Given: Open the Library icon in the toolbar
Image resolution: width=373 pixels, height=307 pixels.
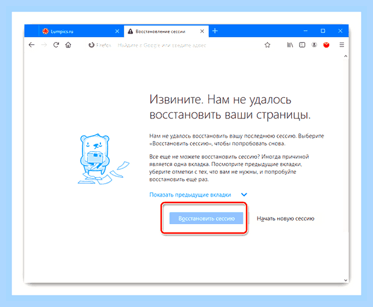Looking at the screenshot, I should click(x=290, y=45).
